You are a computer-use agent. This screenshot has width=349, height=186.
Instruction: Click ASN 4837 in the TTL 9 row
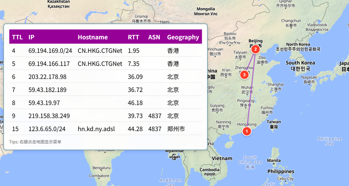(155, 116)
